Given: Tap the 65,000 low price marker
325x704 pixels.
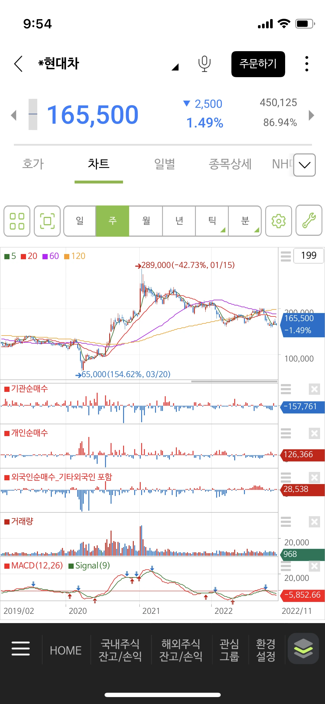Looking at the screenshot, I should [123, 374].
